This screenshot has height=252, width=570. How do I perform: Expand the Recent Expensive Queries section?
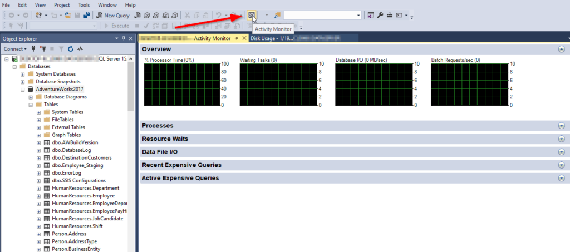[x=561, y=165]
